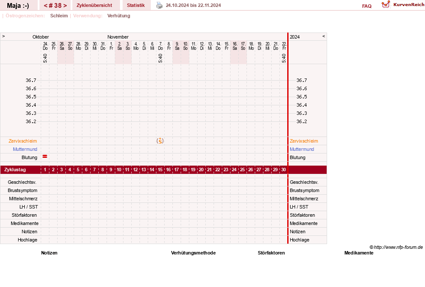Image resolution: width=425 pixels, height=287 pixels.
Task: Click the Verhütung usage setting
Action: coord(119,16)
